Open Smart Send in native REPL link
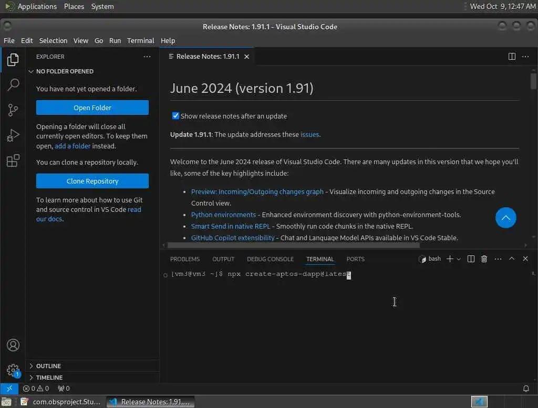Screen dimensions: 538x408 click(231, 227)
